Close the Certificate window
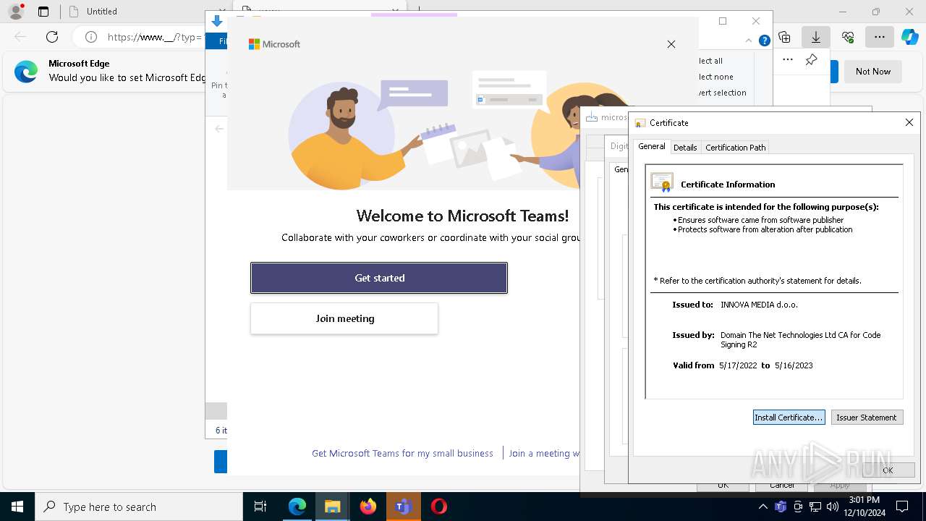This screenshot has height=521, width=926. coord(909,123)
